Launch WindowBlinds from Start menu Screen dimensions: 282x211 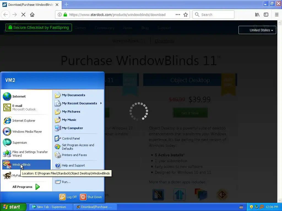[26, 165]
